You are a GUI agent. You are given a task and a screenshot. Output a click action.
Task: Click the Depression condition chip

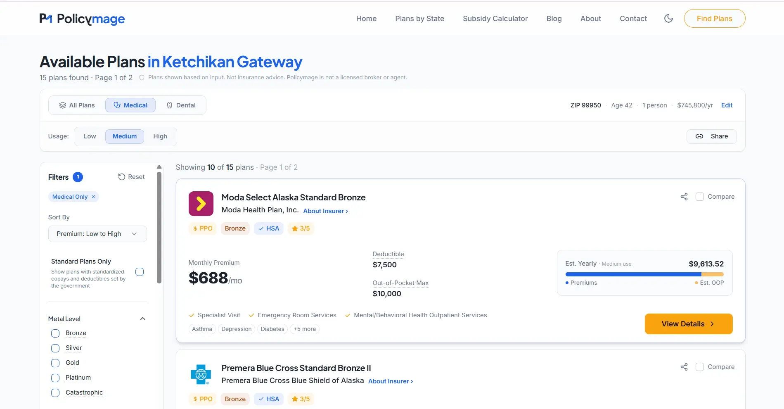[236, 329]
